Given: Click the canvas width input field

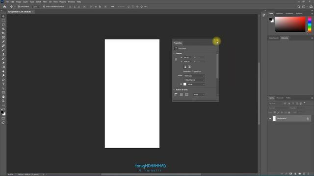Looking at the screenshot, I should (187, 58).
